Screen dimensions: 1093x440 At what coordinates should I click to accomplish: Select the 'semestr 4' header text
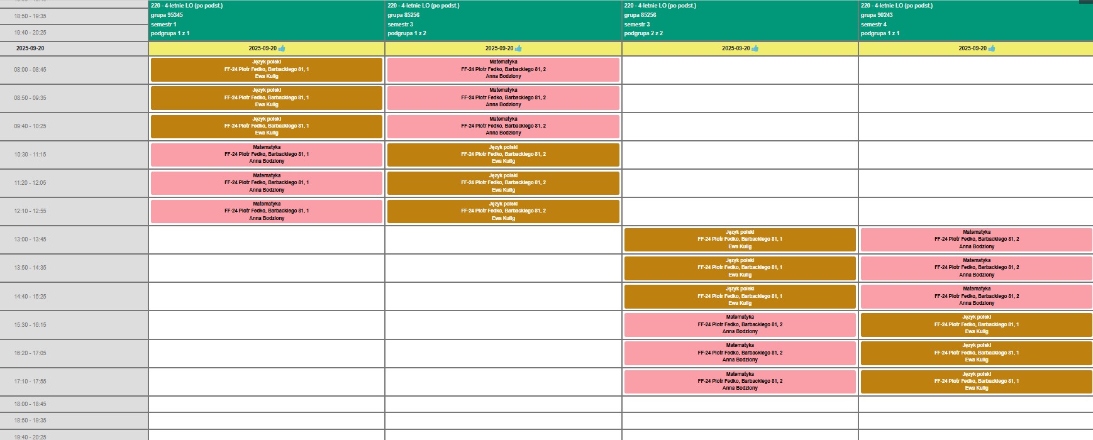pyautogui.click(x=874, y=25)
